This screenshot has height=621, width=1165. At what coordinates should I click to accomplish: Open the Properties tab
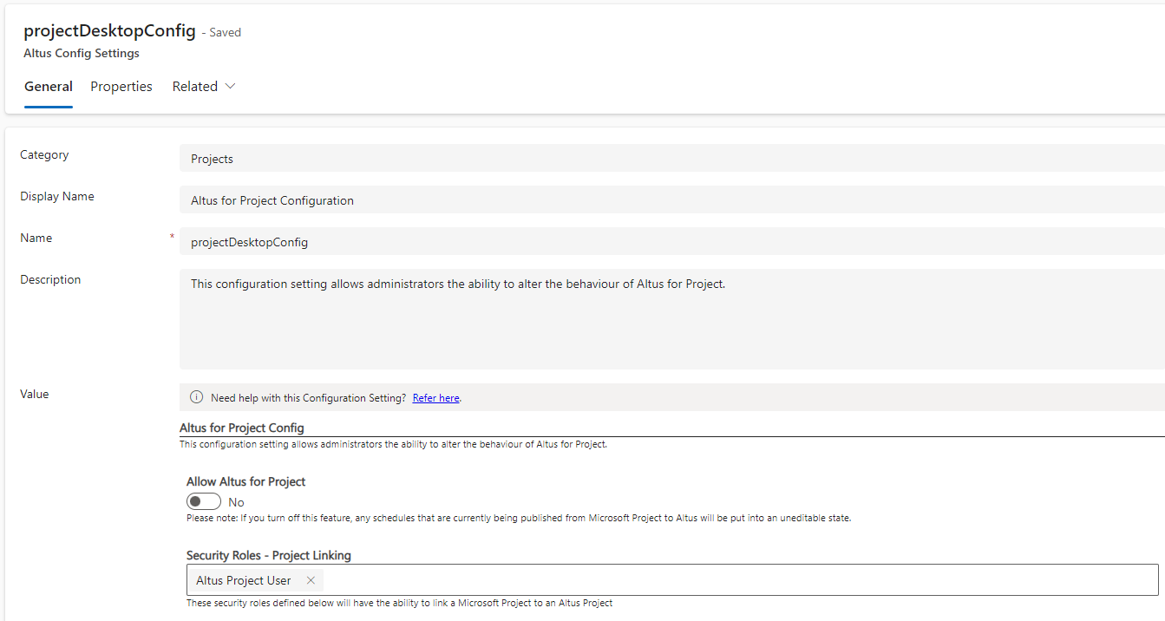(x=121, y=87)
